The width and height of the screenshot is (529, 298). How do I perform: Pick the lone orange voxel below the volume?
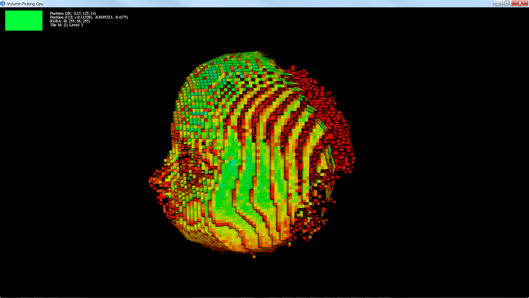coord(254,257)
